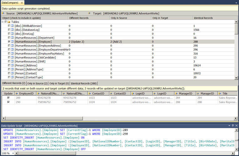Click the records grid horizontal scrollbar thumb
This screenshot has height=156, width=239.
pyautogui.click(x=44, y=118)
